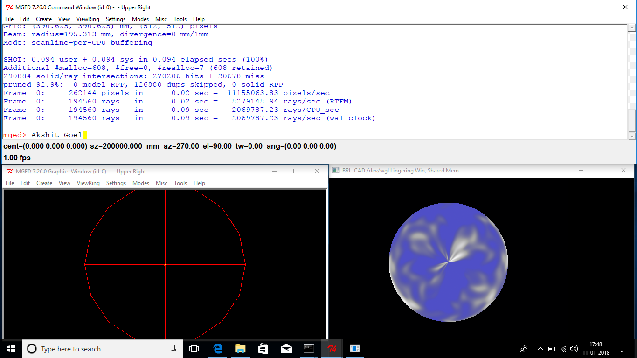Image resolution: width=637 pixels, height=358 pixels.
Task: Open ViewRing menu in Graphics Window
Action: pos(88,183)
